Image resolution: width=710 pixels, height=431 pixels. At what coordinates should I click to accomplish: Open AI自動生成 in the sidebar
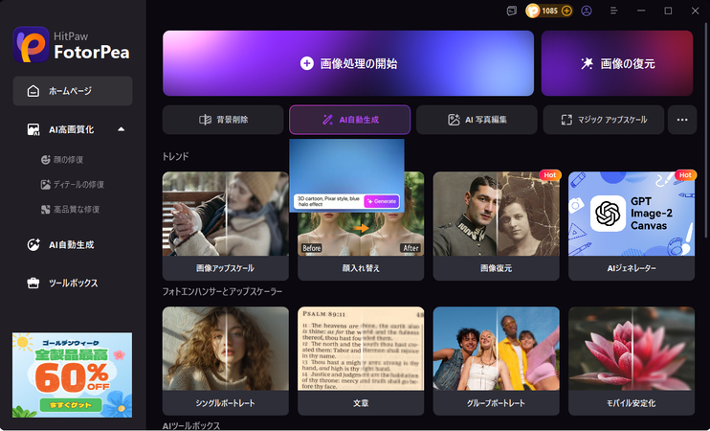coord(73,245)
